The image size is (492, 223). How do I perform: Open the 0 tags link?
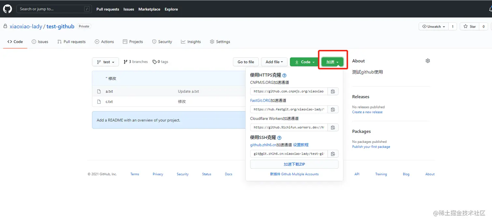click(160, 62)
